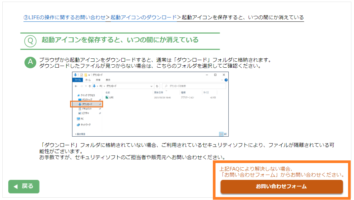Expand the ribbon chevron beside help icon
Screen dimensions: 354x200
click(222, 80)
